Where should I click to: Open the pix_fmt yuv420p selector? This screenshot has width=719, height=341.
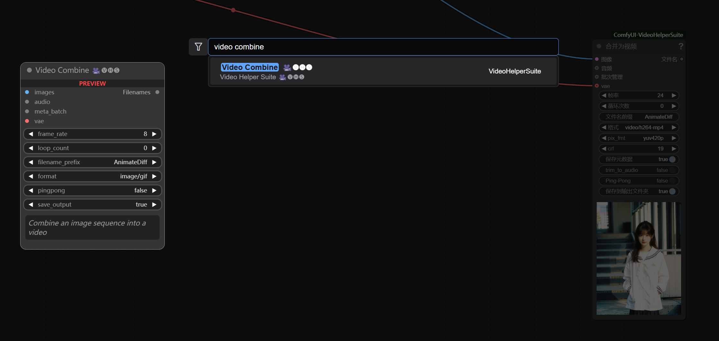[x=639, y=138]
